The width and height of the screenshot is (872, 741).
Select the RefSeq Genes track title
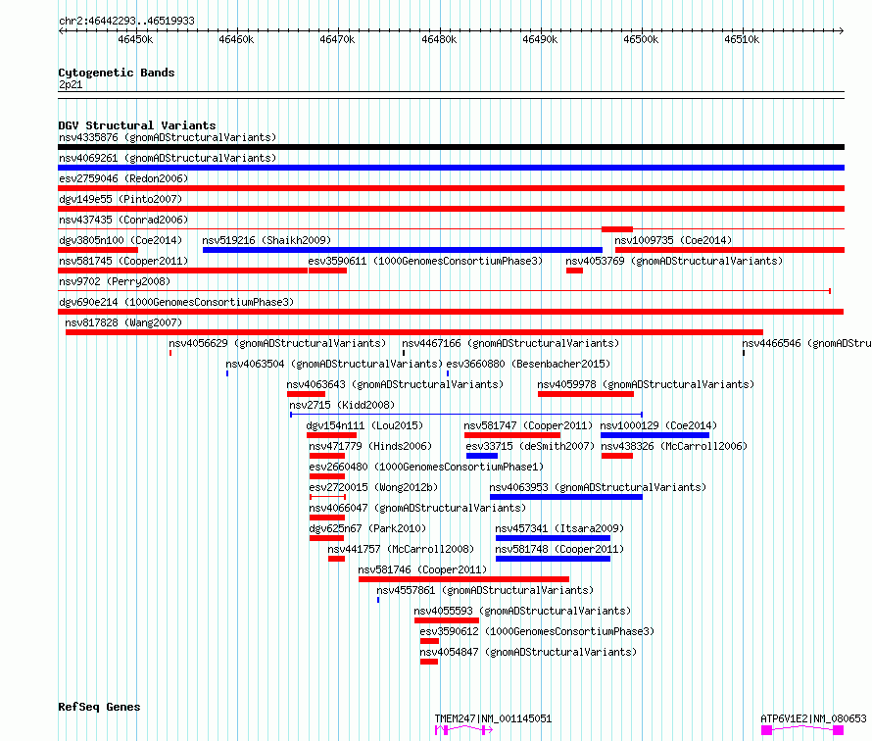[99, 707]
